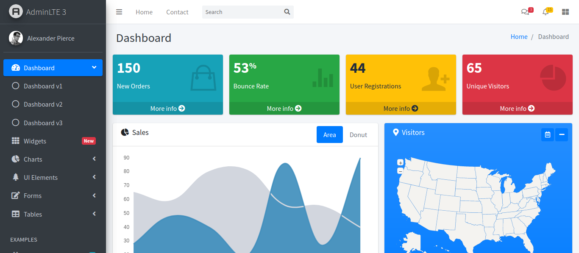This screenshot has height=253, width=579.
Task: Click the apps grid icon in the navbar
Action: (565, 12)
